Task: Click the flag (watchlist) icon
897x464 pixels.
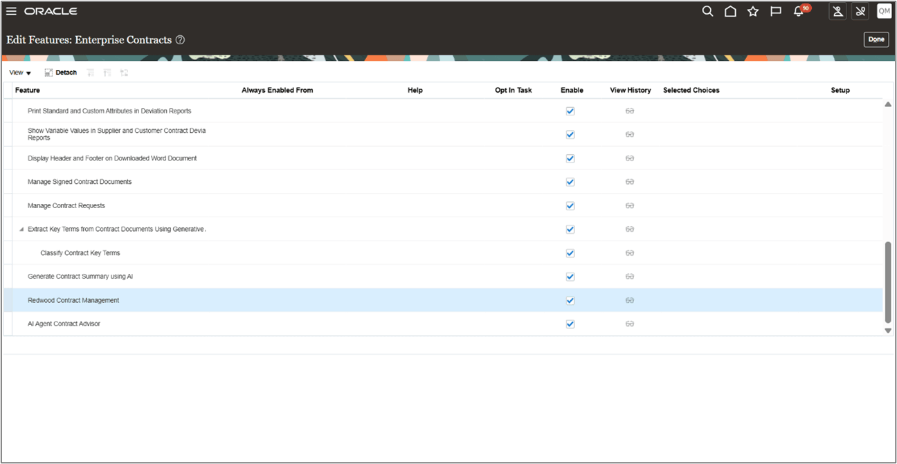Action: [775, 11]
